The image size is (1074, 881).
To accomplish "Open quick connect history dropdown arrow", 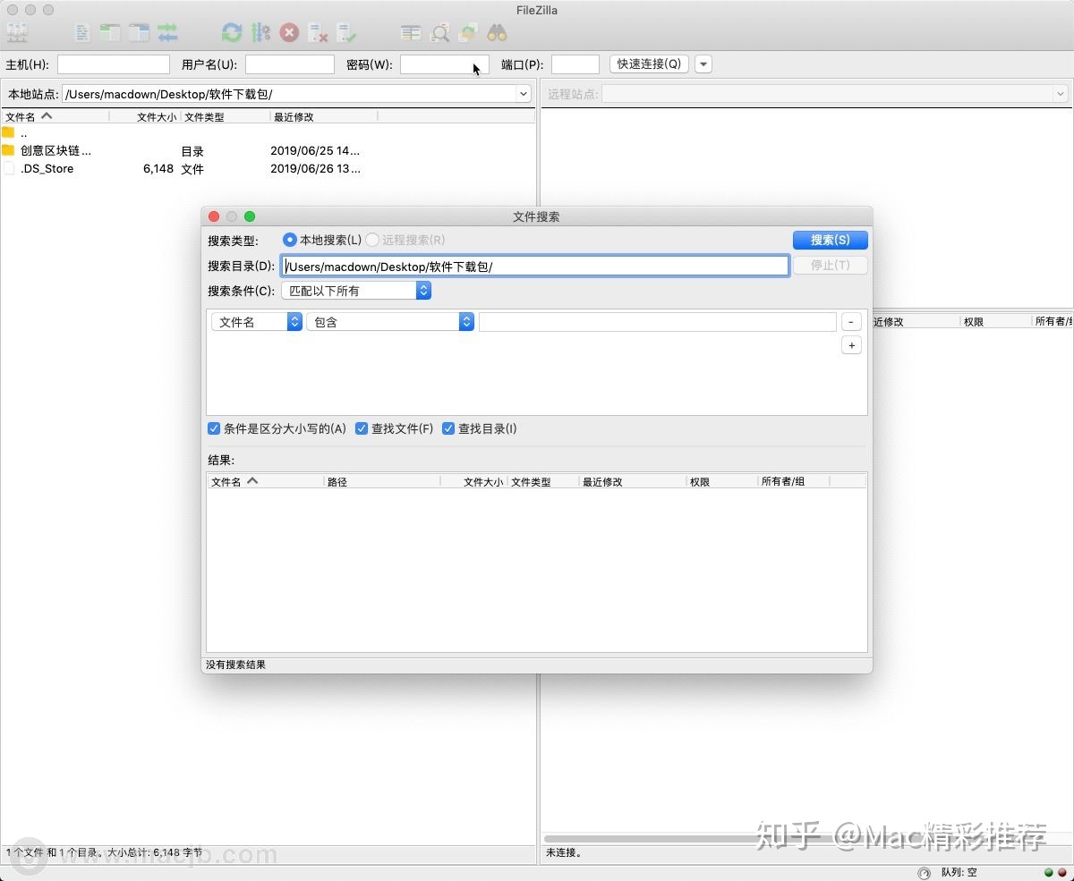I will pos(703,64).
